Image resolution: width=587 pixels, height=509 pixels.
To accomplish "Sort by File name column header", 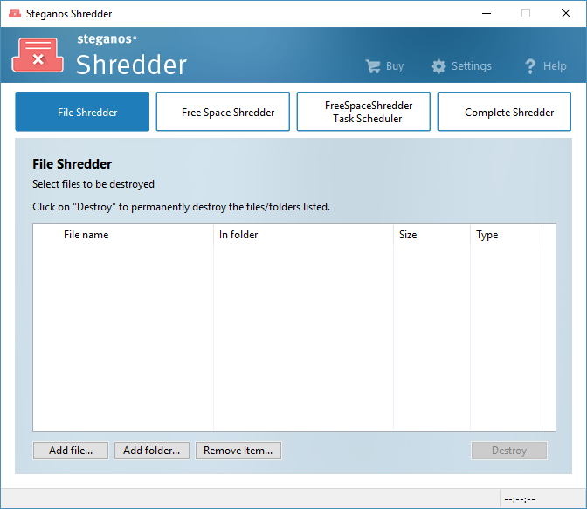I will [x=123, y=235].
